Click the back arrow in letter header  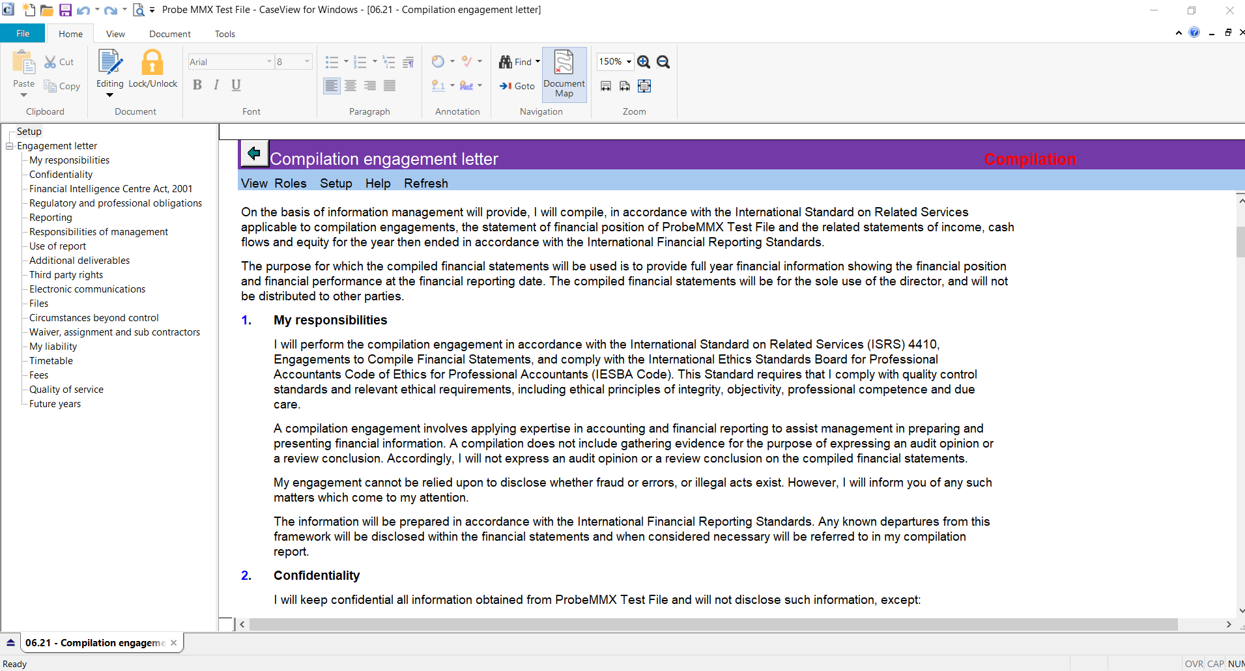254,154
